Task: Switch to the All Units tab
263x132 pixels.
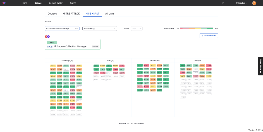Action: pos(110,14)
